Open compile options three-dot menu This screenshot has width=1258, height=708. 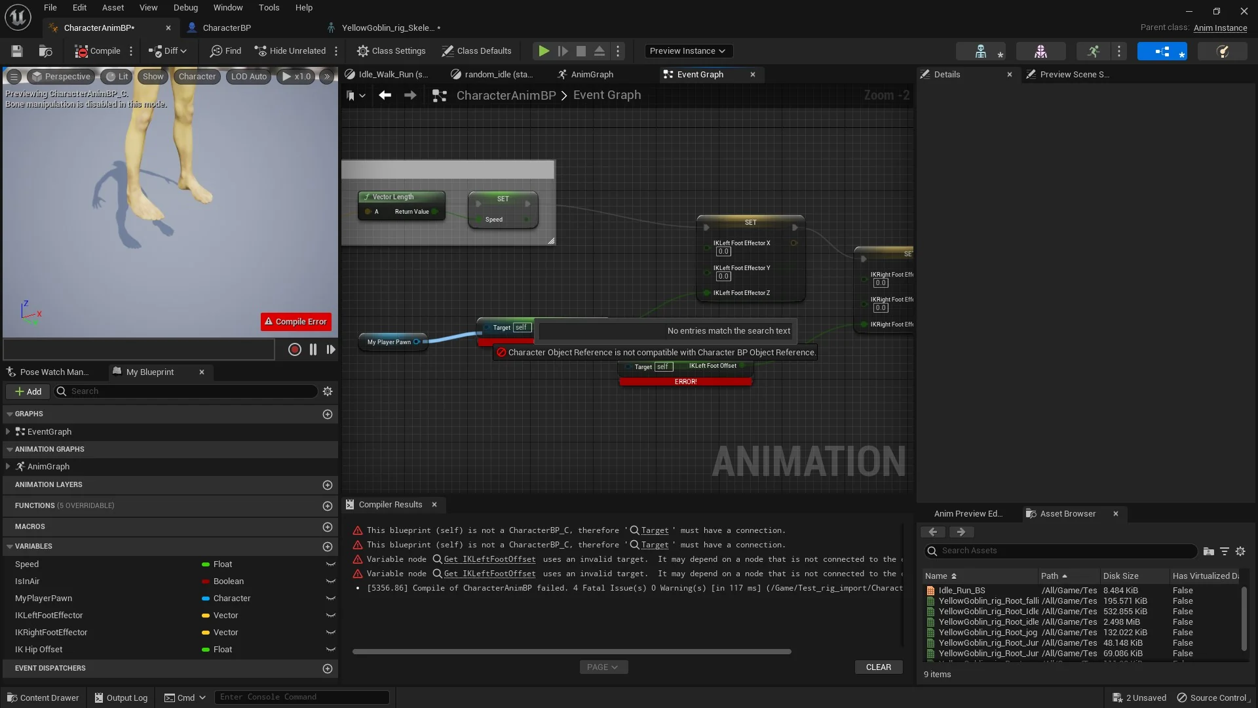pos(131,51)
